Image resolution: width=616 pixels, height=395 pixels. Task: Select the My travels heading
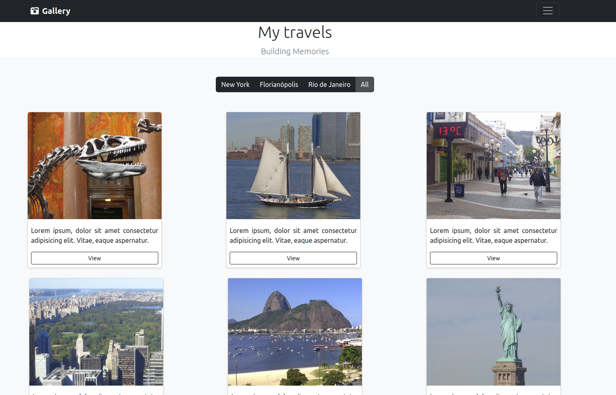295,32
